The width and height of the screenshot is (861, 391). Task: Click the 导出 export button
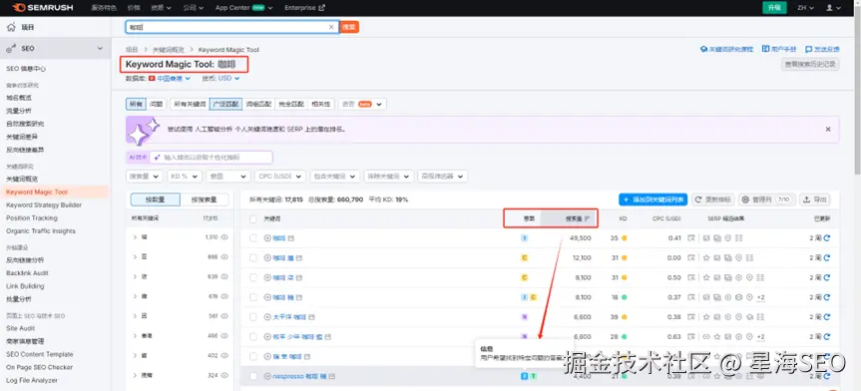814,199
